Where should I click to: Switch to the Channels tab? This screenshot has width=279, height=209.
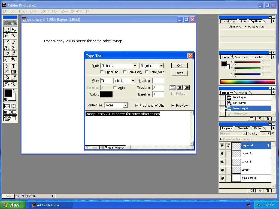[243, 128]
